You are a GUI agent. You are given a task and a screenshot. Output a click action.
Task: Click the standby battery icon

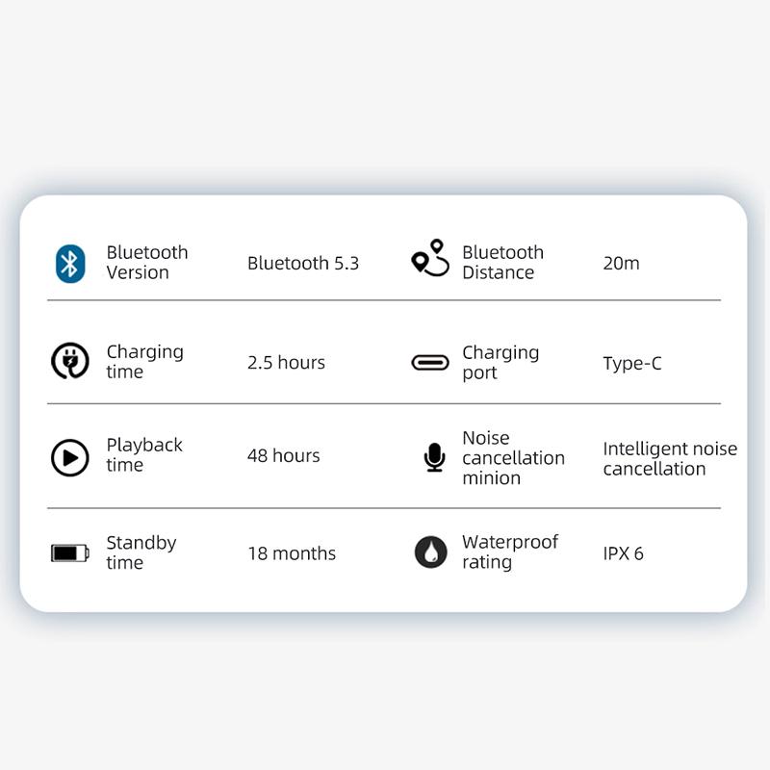(x=69, y=552)
